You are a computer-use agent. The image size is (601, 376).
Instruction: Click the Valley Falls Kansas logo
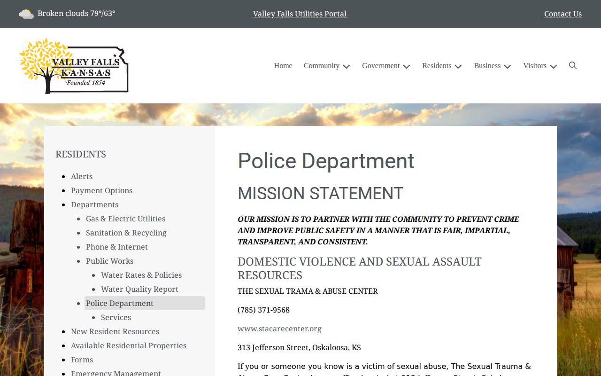click(x=74, y=66)
